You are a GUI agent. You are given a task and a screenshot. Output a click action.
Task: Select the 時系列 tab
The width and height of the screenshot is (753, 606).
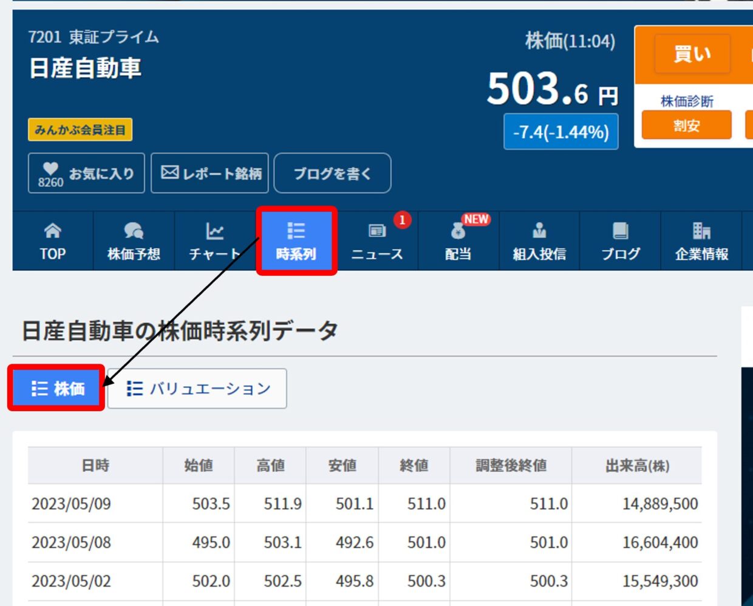296,240
